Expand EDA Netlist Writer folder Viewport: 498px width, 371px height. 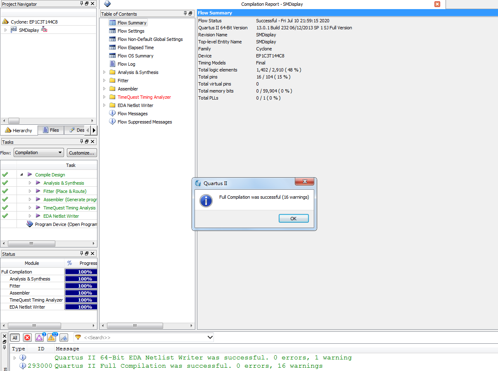pyautogui.click(x=104, y=105)
